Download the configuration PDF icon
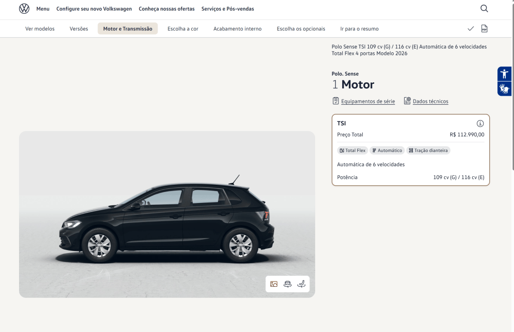The height and width of the screenshot is (332, 514). coord(484,29)
